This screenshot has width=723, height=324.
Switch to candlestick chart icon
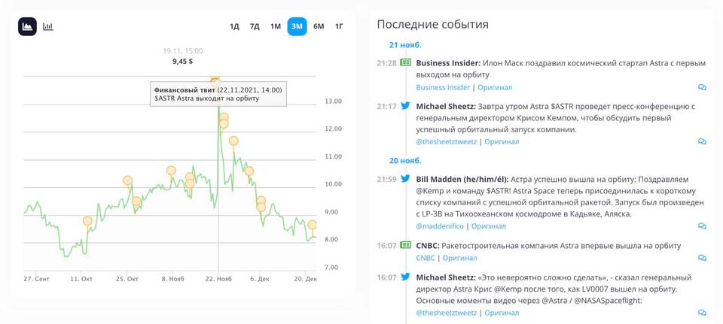(48, 27)
